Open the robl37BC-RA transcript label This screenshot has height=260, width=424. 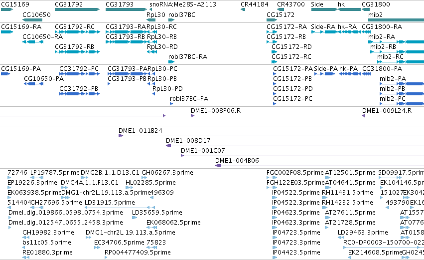click(188, 57)
